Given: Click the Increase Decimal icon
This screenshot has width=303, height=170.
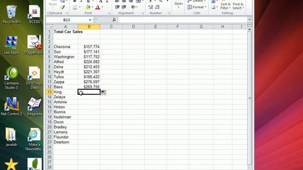Looking at the screenshot, I should [151, 7].
